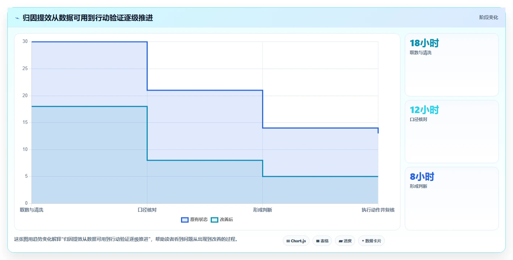The image size is (513, 260).
Task: Click the 口径核对 card caption
Action: point(419,120)
